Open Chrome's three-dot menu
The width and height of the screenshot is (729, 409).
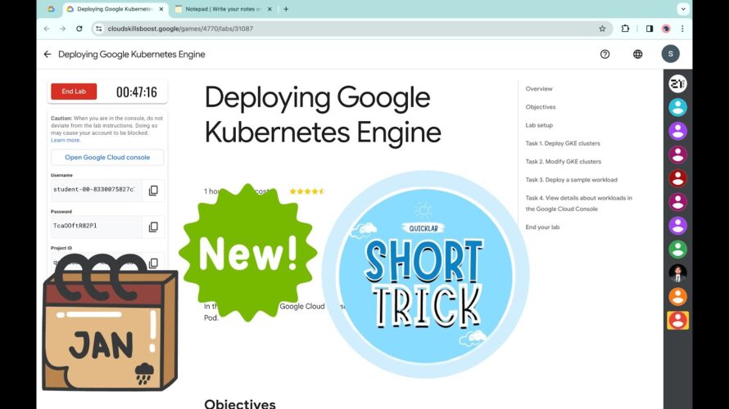[682, 29]
